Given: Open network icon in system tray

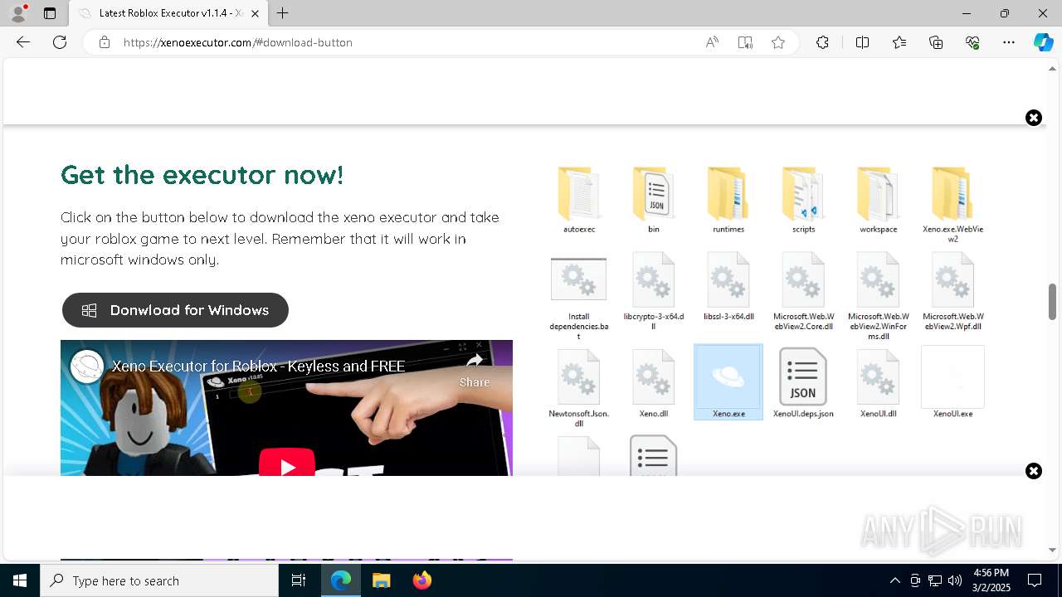Looking at the screenshot, I should [x=935, y=580].
